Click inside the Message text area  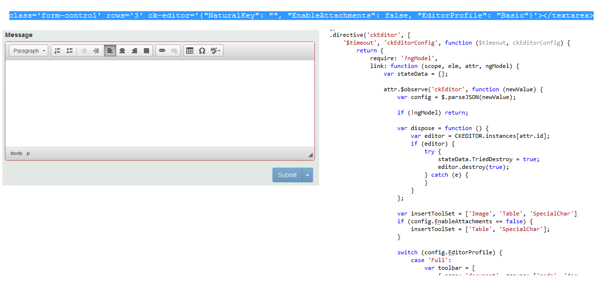point(160,103)
